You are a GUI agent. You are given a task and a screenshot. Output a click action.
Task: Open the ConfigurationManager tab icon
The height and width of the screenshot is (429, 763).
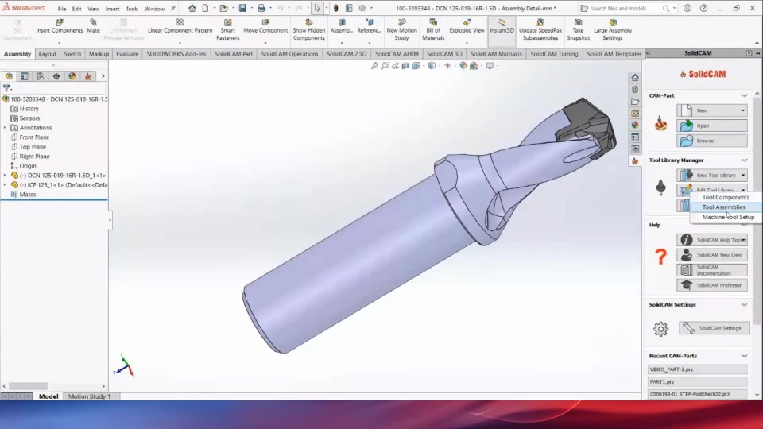click(x=41, y=76)
